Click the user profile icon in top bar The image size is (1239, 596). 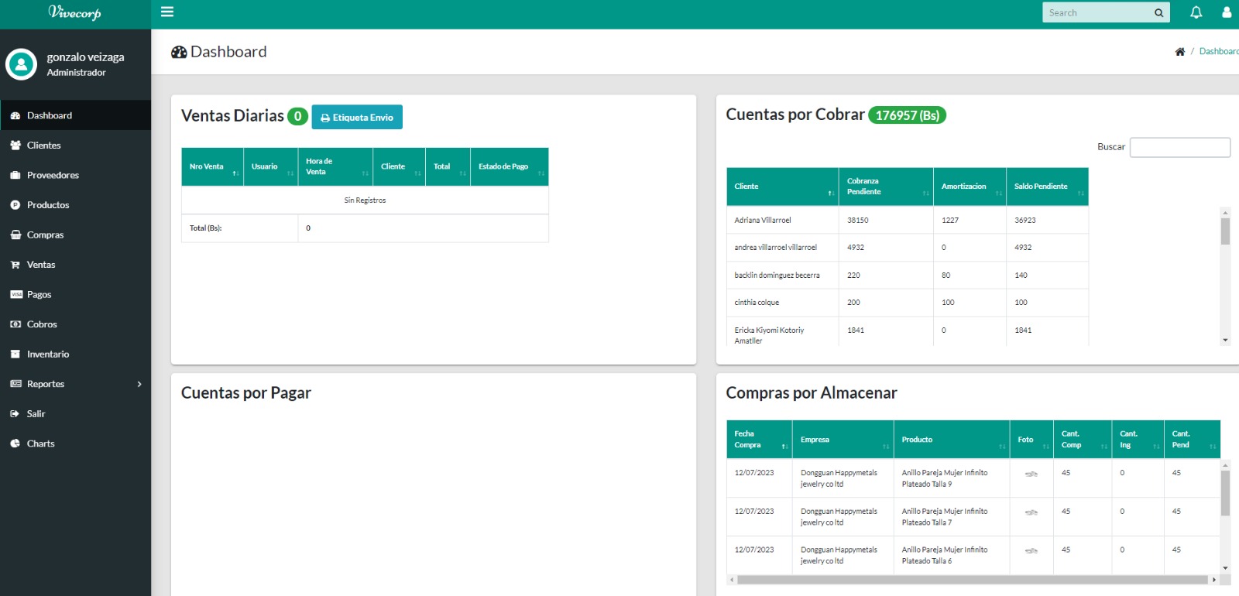1227,12
